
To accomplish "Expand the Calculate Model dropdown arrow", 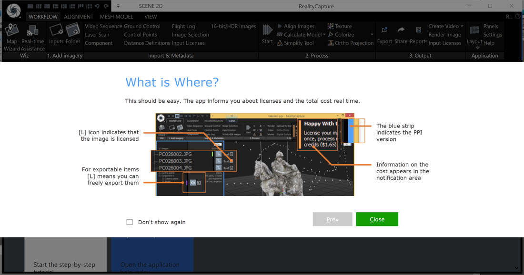I will coord(324,35).
